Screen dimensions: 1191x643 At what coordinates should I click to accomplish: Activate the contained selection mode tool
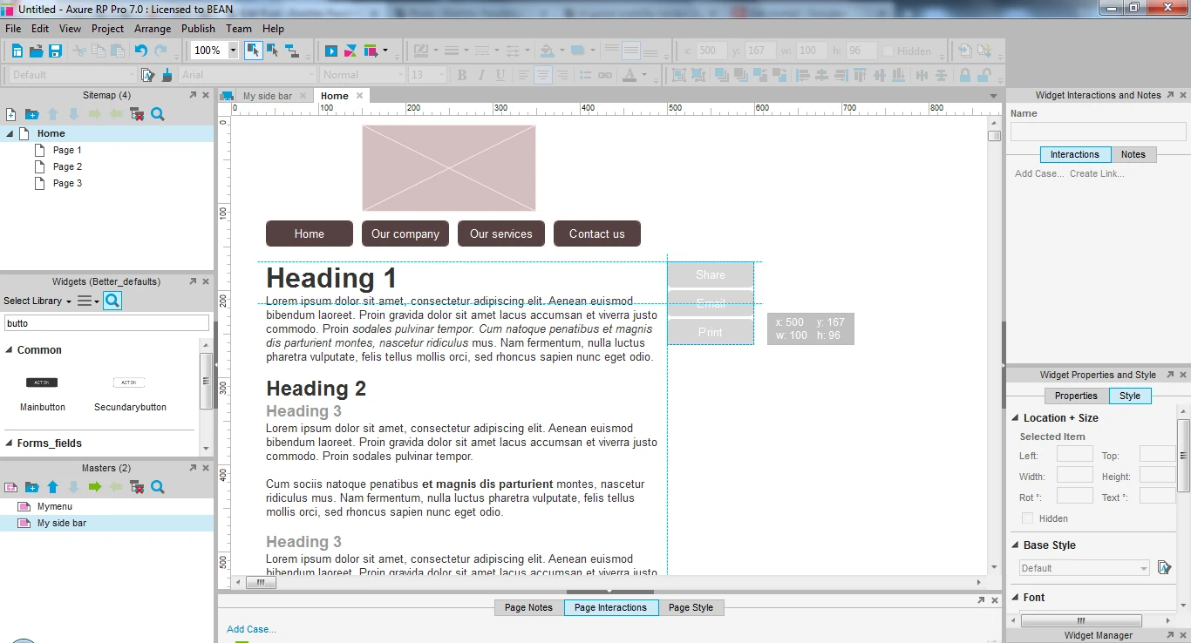click(x=272, y=51)
